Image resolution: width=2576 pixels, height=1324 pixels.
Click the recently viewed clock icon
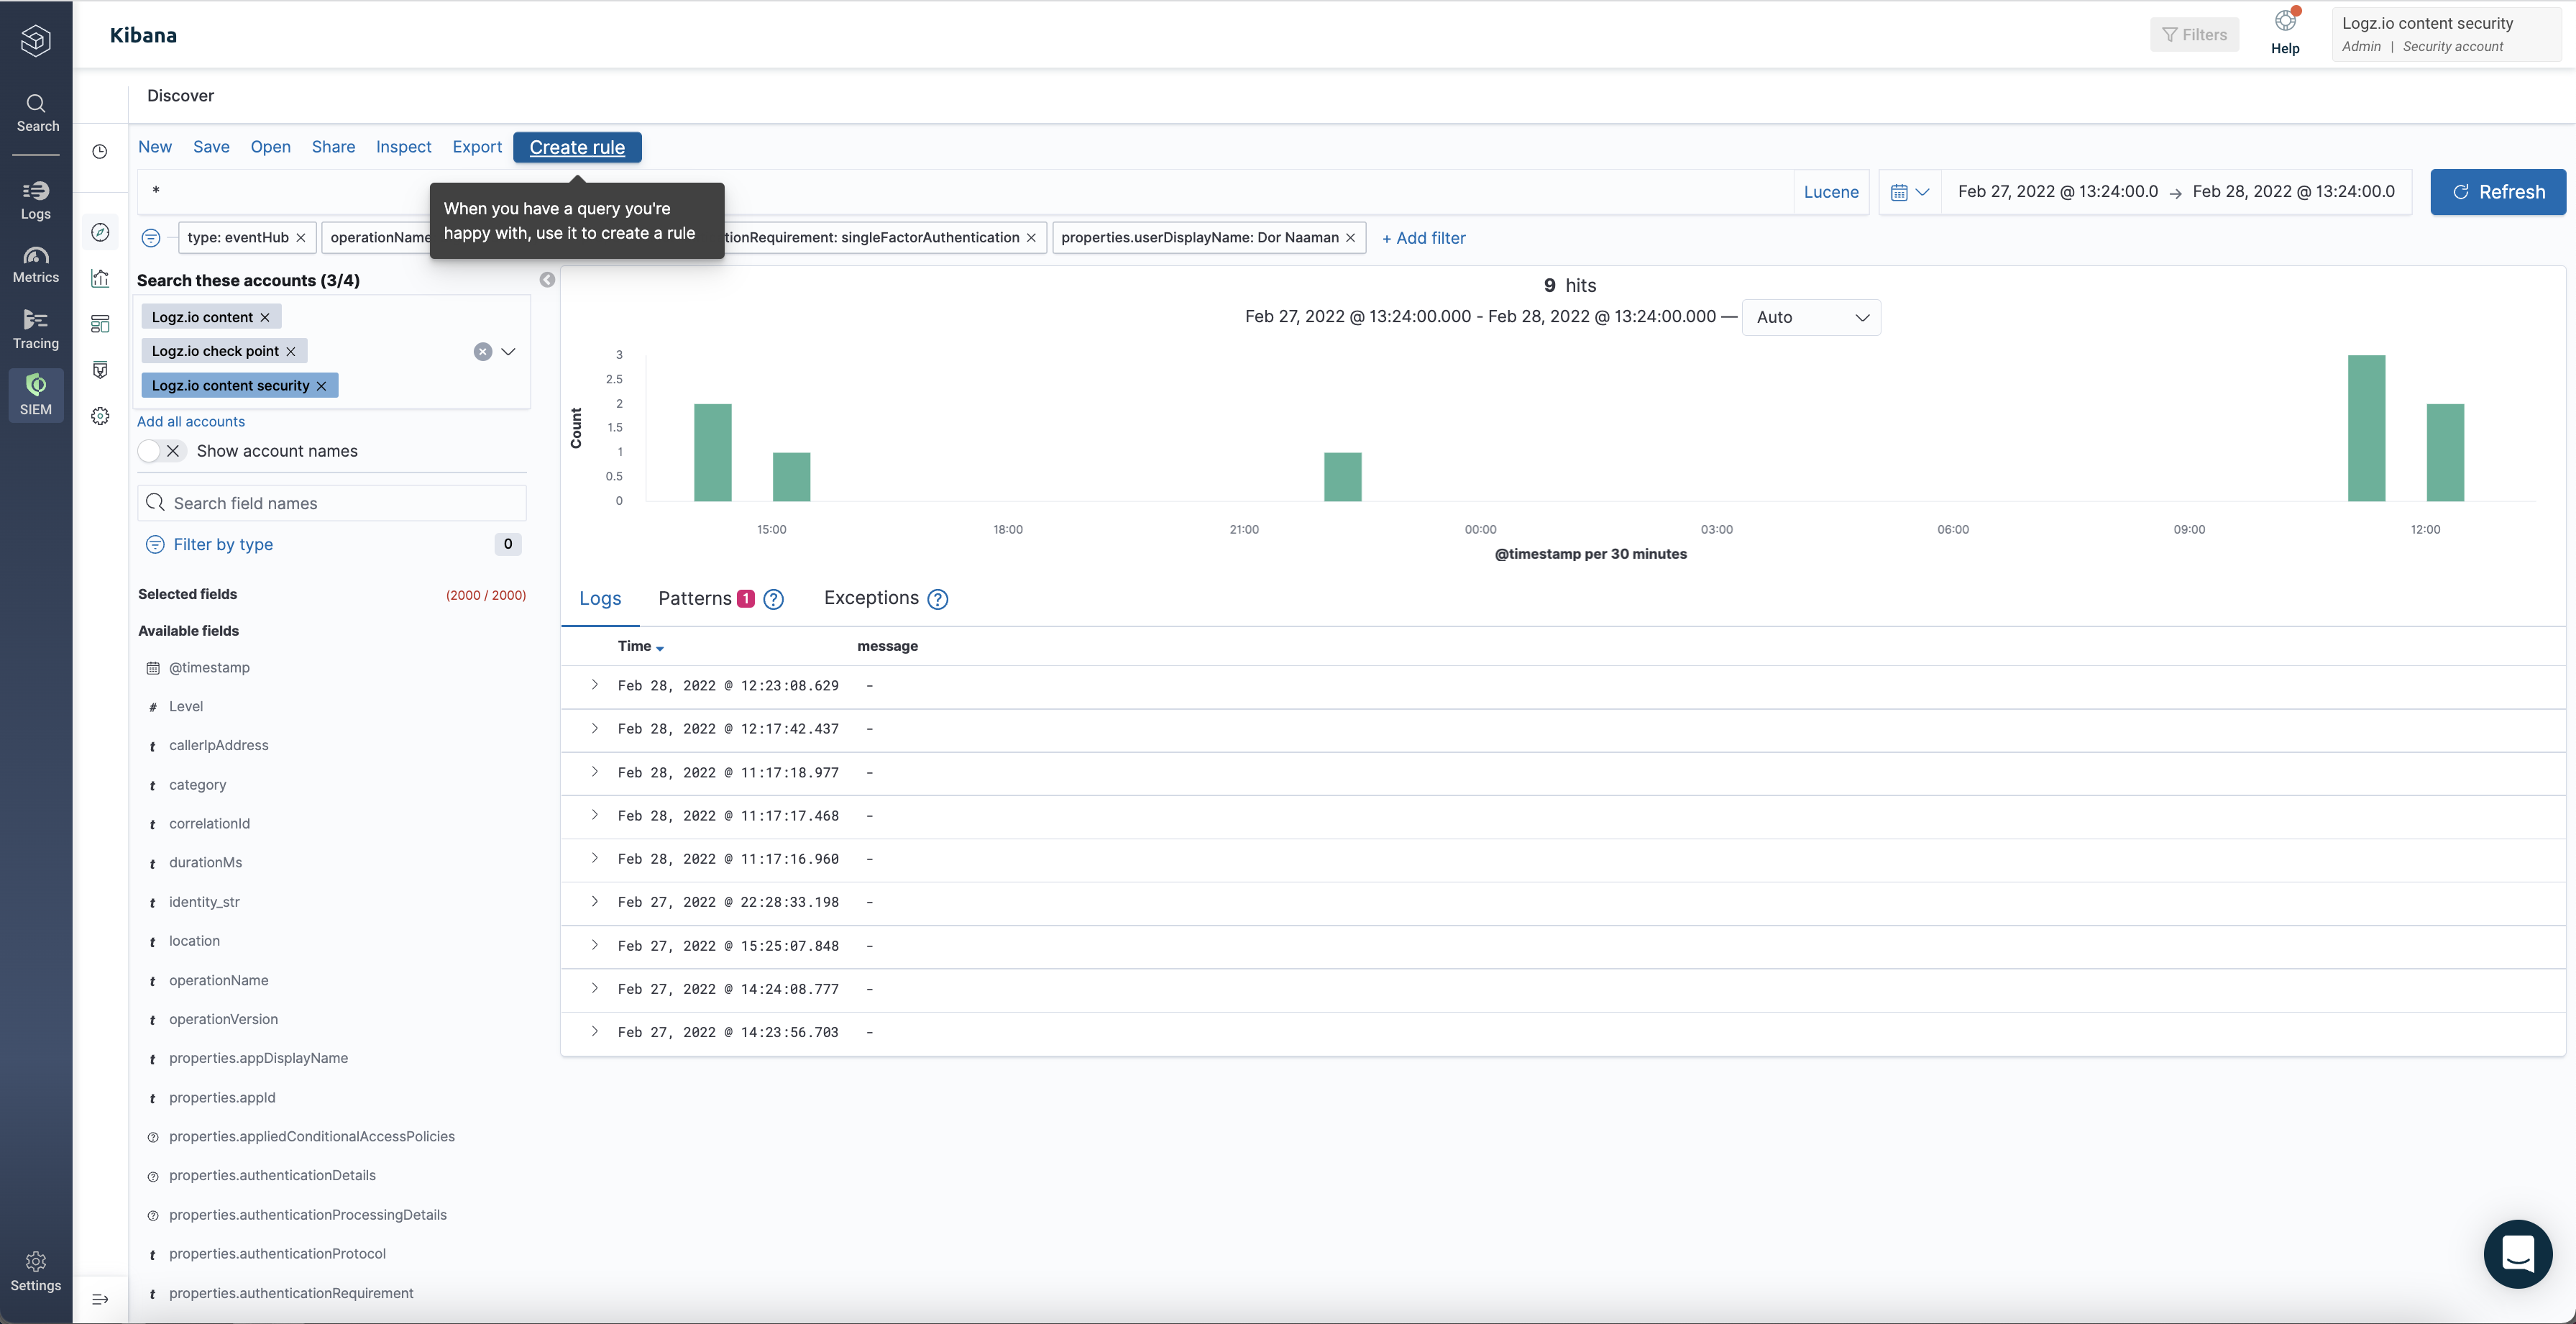pos(100,151)
